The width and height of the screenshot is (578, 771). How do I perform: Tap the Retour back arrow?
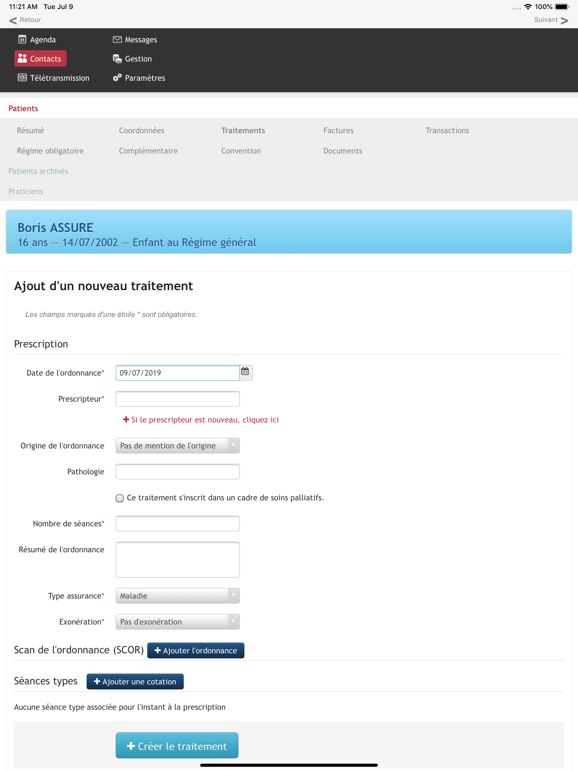(13, 20)
